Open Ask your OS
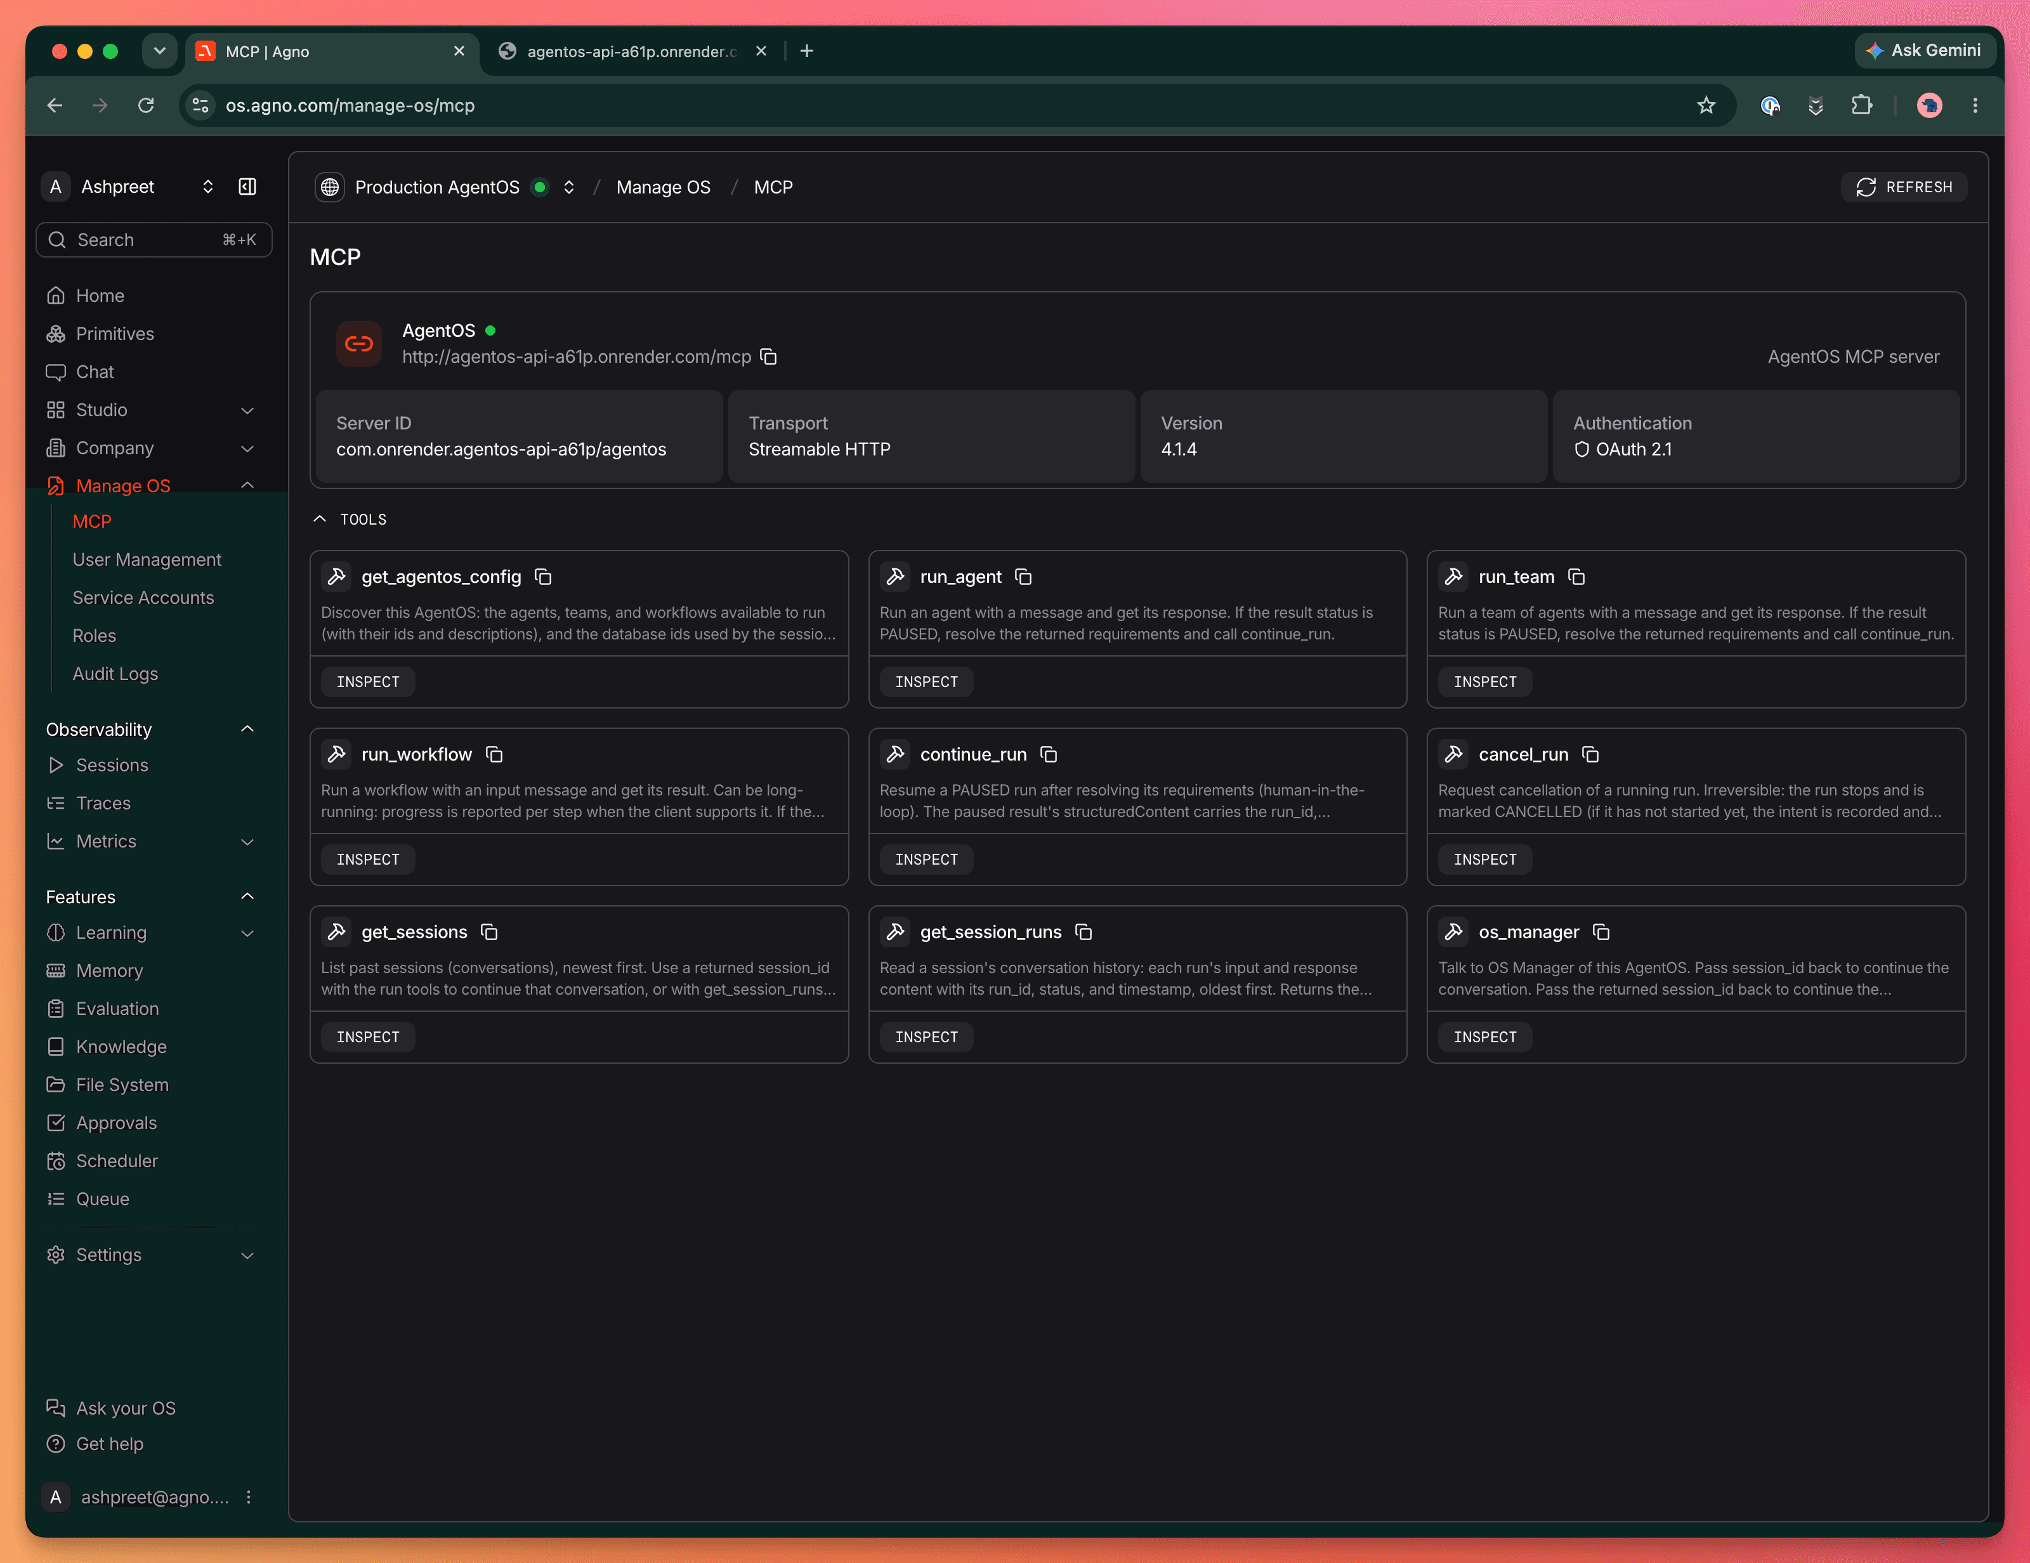The image size is (2030, 1563). tap(110, 1408)
